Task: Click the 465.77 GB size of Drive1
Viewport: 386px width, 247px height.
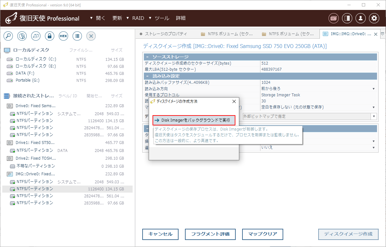Action: (115, 143)
